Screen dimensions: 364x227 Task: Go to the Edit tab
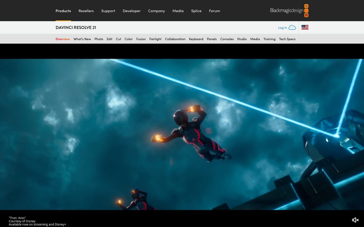(x=109, y=39)
